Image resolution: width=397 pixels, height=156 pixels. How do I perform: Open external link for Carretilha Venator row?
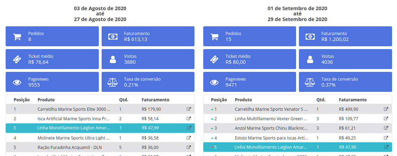tap(386, 109)
